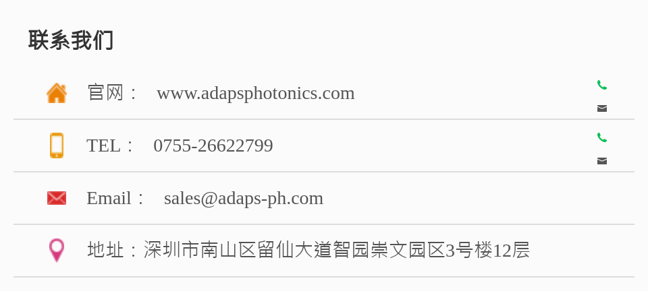This screenshot has height=291, width=648.
Task: Click 3号楼12层 at the end of the address
Action: tap(487, 250)
